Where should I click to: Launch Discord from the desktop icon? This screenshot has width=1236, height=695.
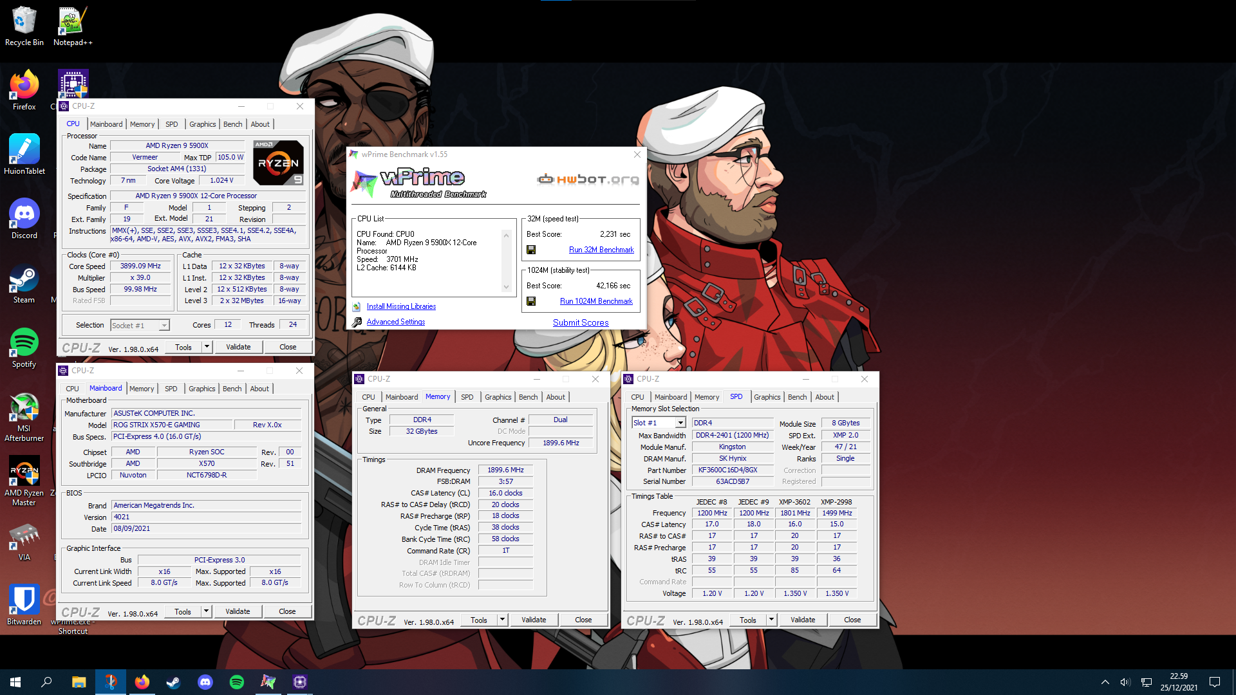tap(24, 219)
